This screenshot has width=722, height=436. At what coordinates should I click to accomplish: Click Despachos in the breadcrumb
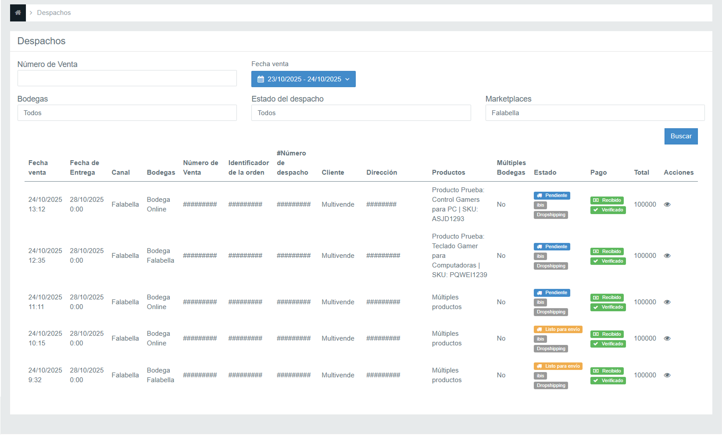pos(54,13)
